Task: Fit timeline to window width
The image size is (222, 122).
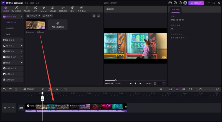Action: 190,89
